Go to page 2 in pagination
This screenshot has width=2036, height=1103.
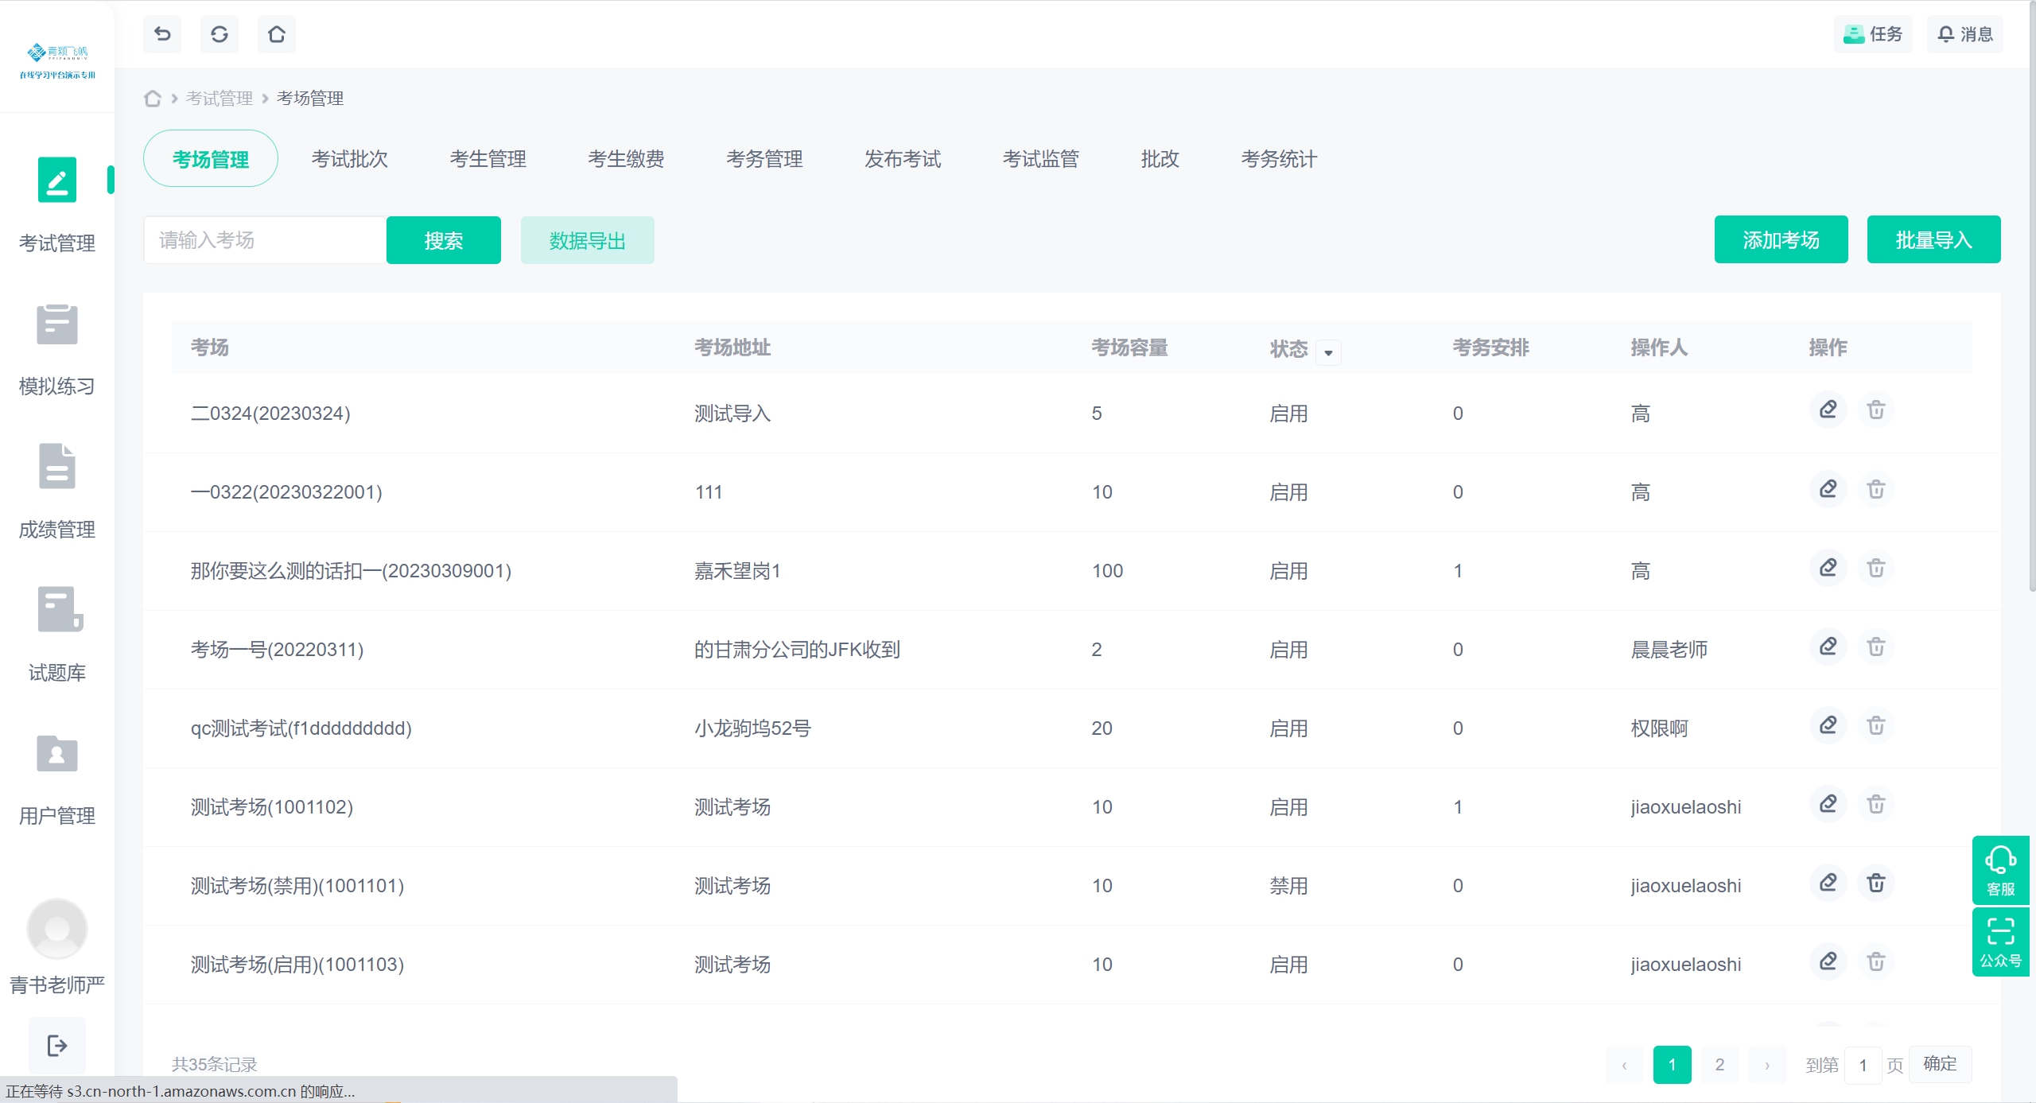pos(1719,1065)
